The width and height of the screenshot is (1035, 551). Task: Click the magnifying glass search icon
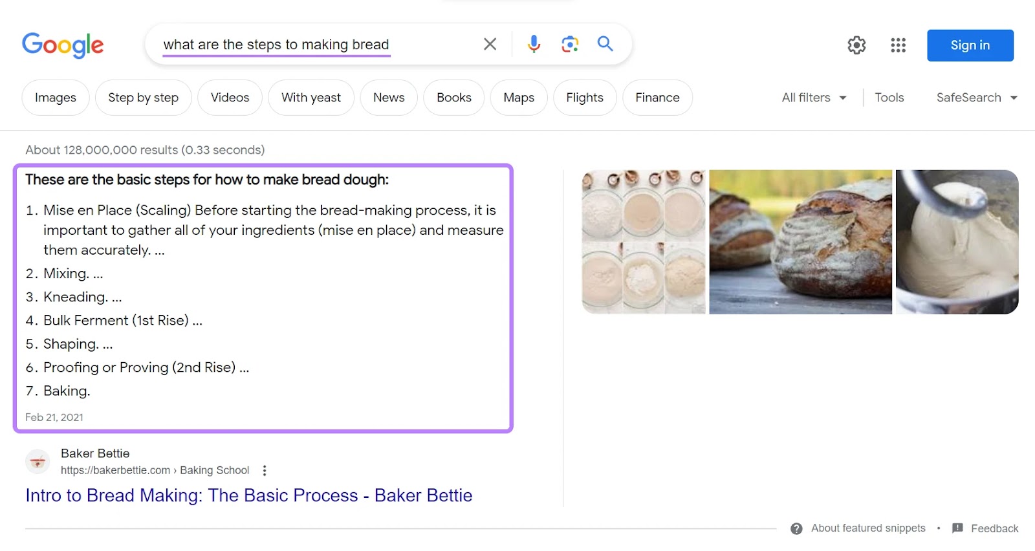(605, 44)
